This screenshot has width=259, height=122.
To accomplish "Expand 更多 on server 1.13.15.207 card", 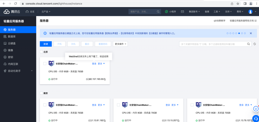I will (175, 105).
